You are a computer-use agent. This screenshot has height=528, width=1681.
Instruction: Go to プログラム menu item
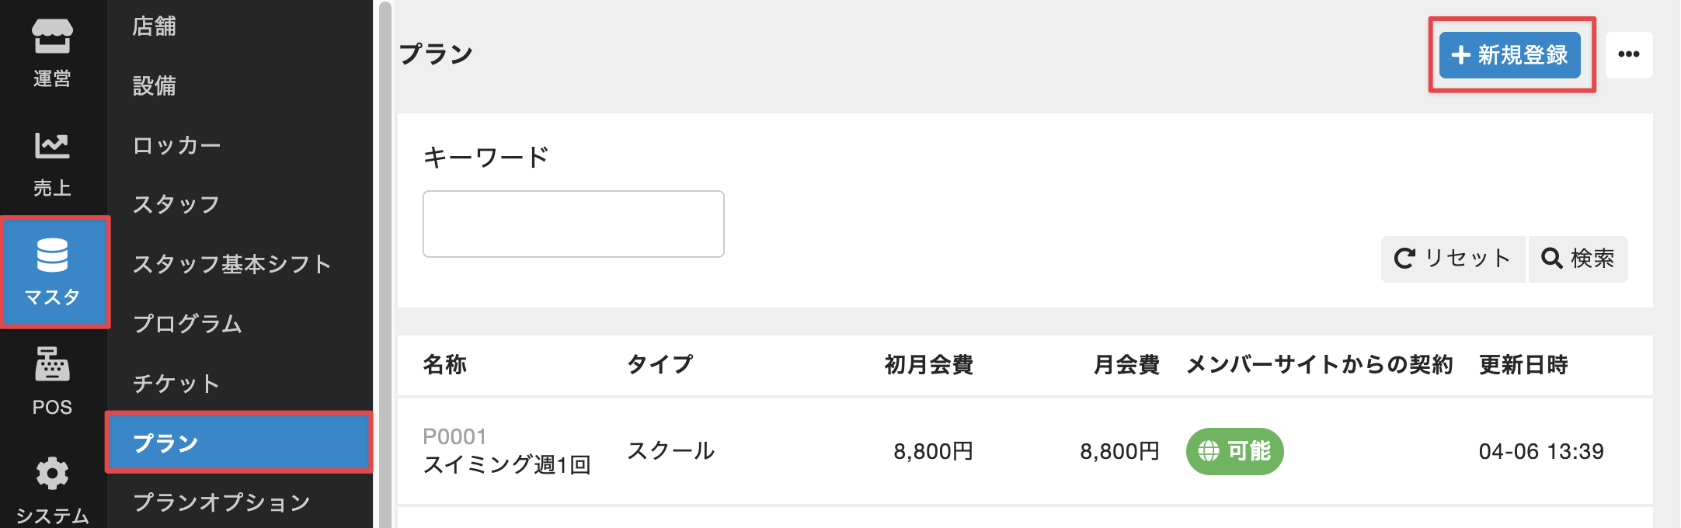coord(187,324)
